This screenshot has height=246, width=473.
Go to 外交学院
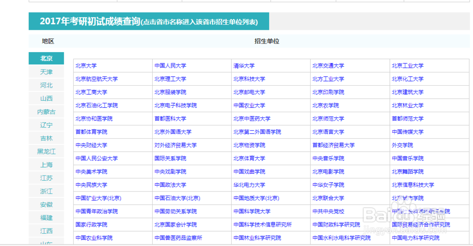[x=403, y=145]
